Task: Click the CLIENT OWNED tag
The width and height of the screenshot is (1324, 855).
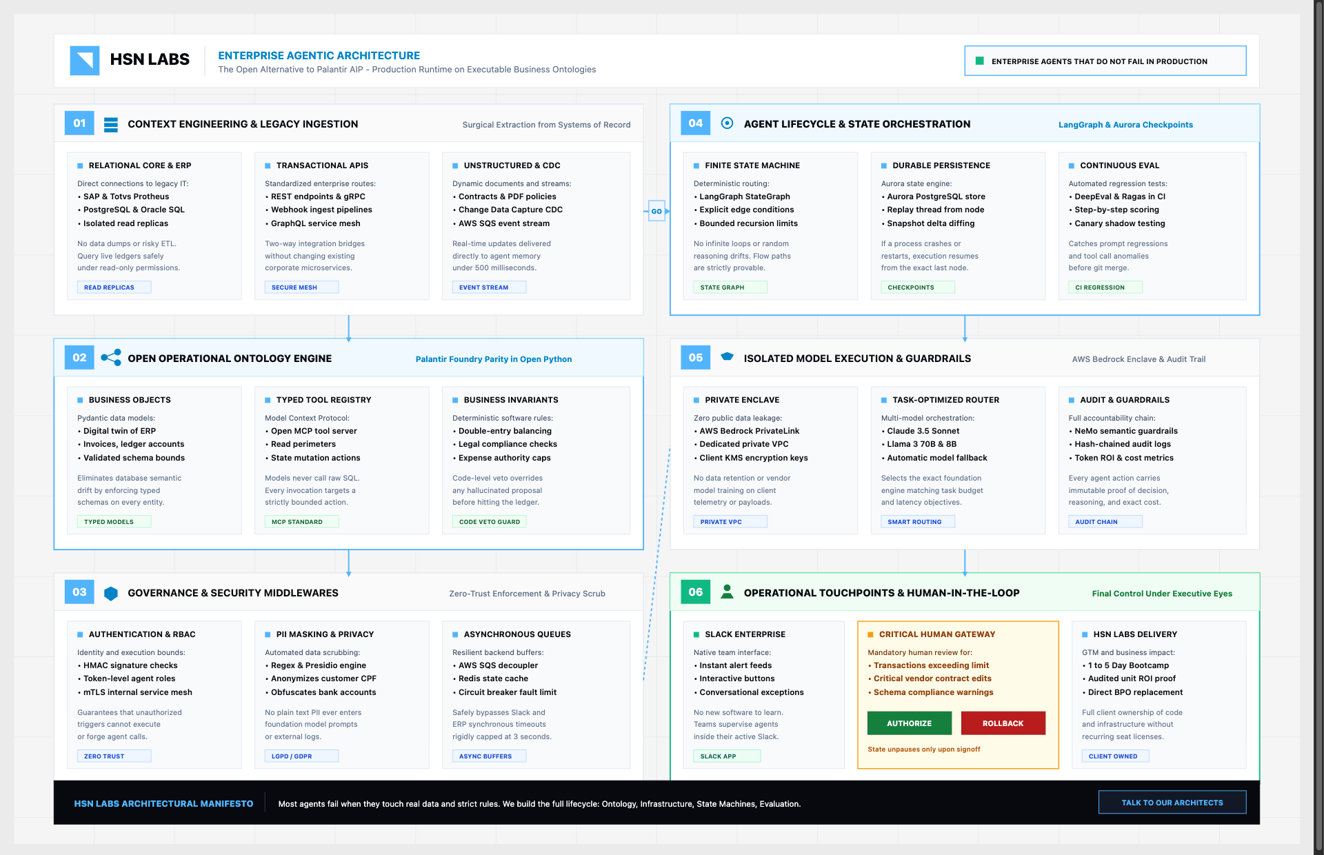Action: click(x=1115, y=756)
